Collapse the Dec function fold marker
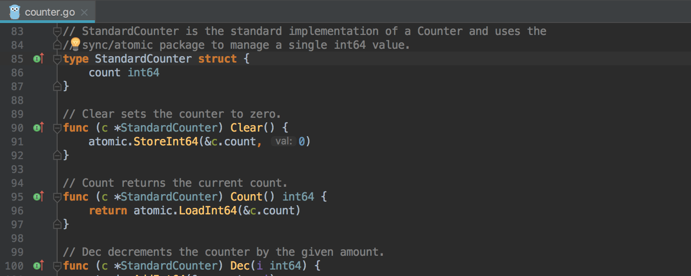691x276 pixels. click(57, 266)
